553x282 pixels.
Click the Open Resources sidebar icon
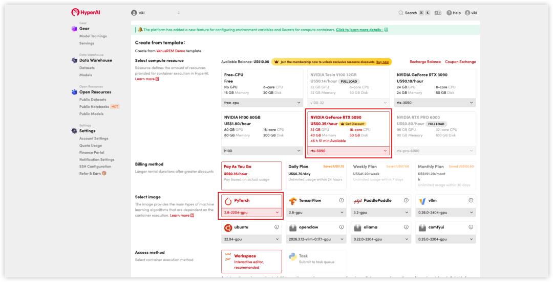(x=74, y=92)
